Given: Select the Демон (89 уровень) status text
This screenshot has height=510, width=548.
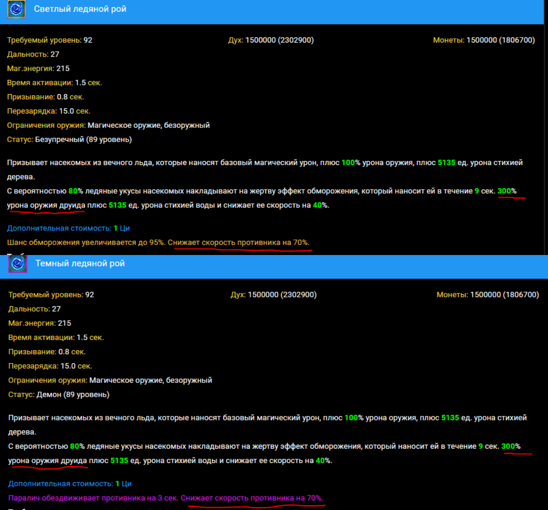Looking at the screenshot, I should (x=73, y=394).
